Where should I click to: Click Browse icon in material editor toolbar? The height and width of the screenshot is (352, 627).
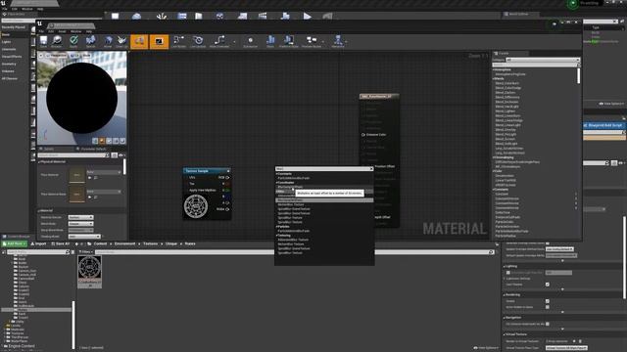coord(57,41)
